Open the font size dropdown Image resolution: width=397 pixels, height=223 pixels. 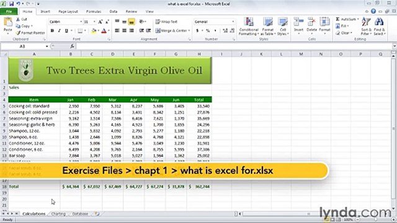point(94,22)
